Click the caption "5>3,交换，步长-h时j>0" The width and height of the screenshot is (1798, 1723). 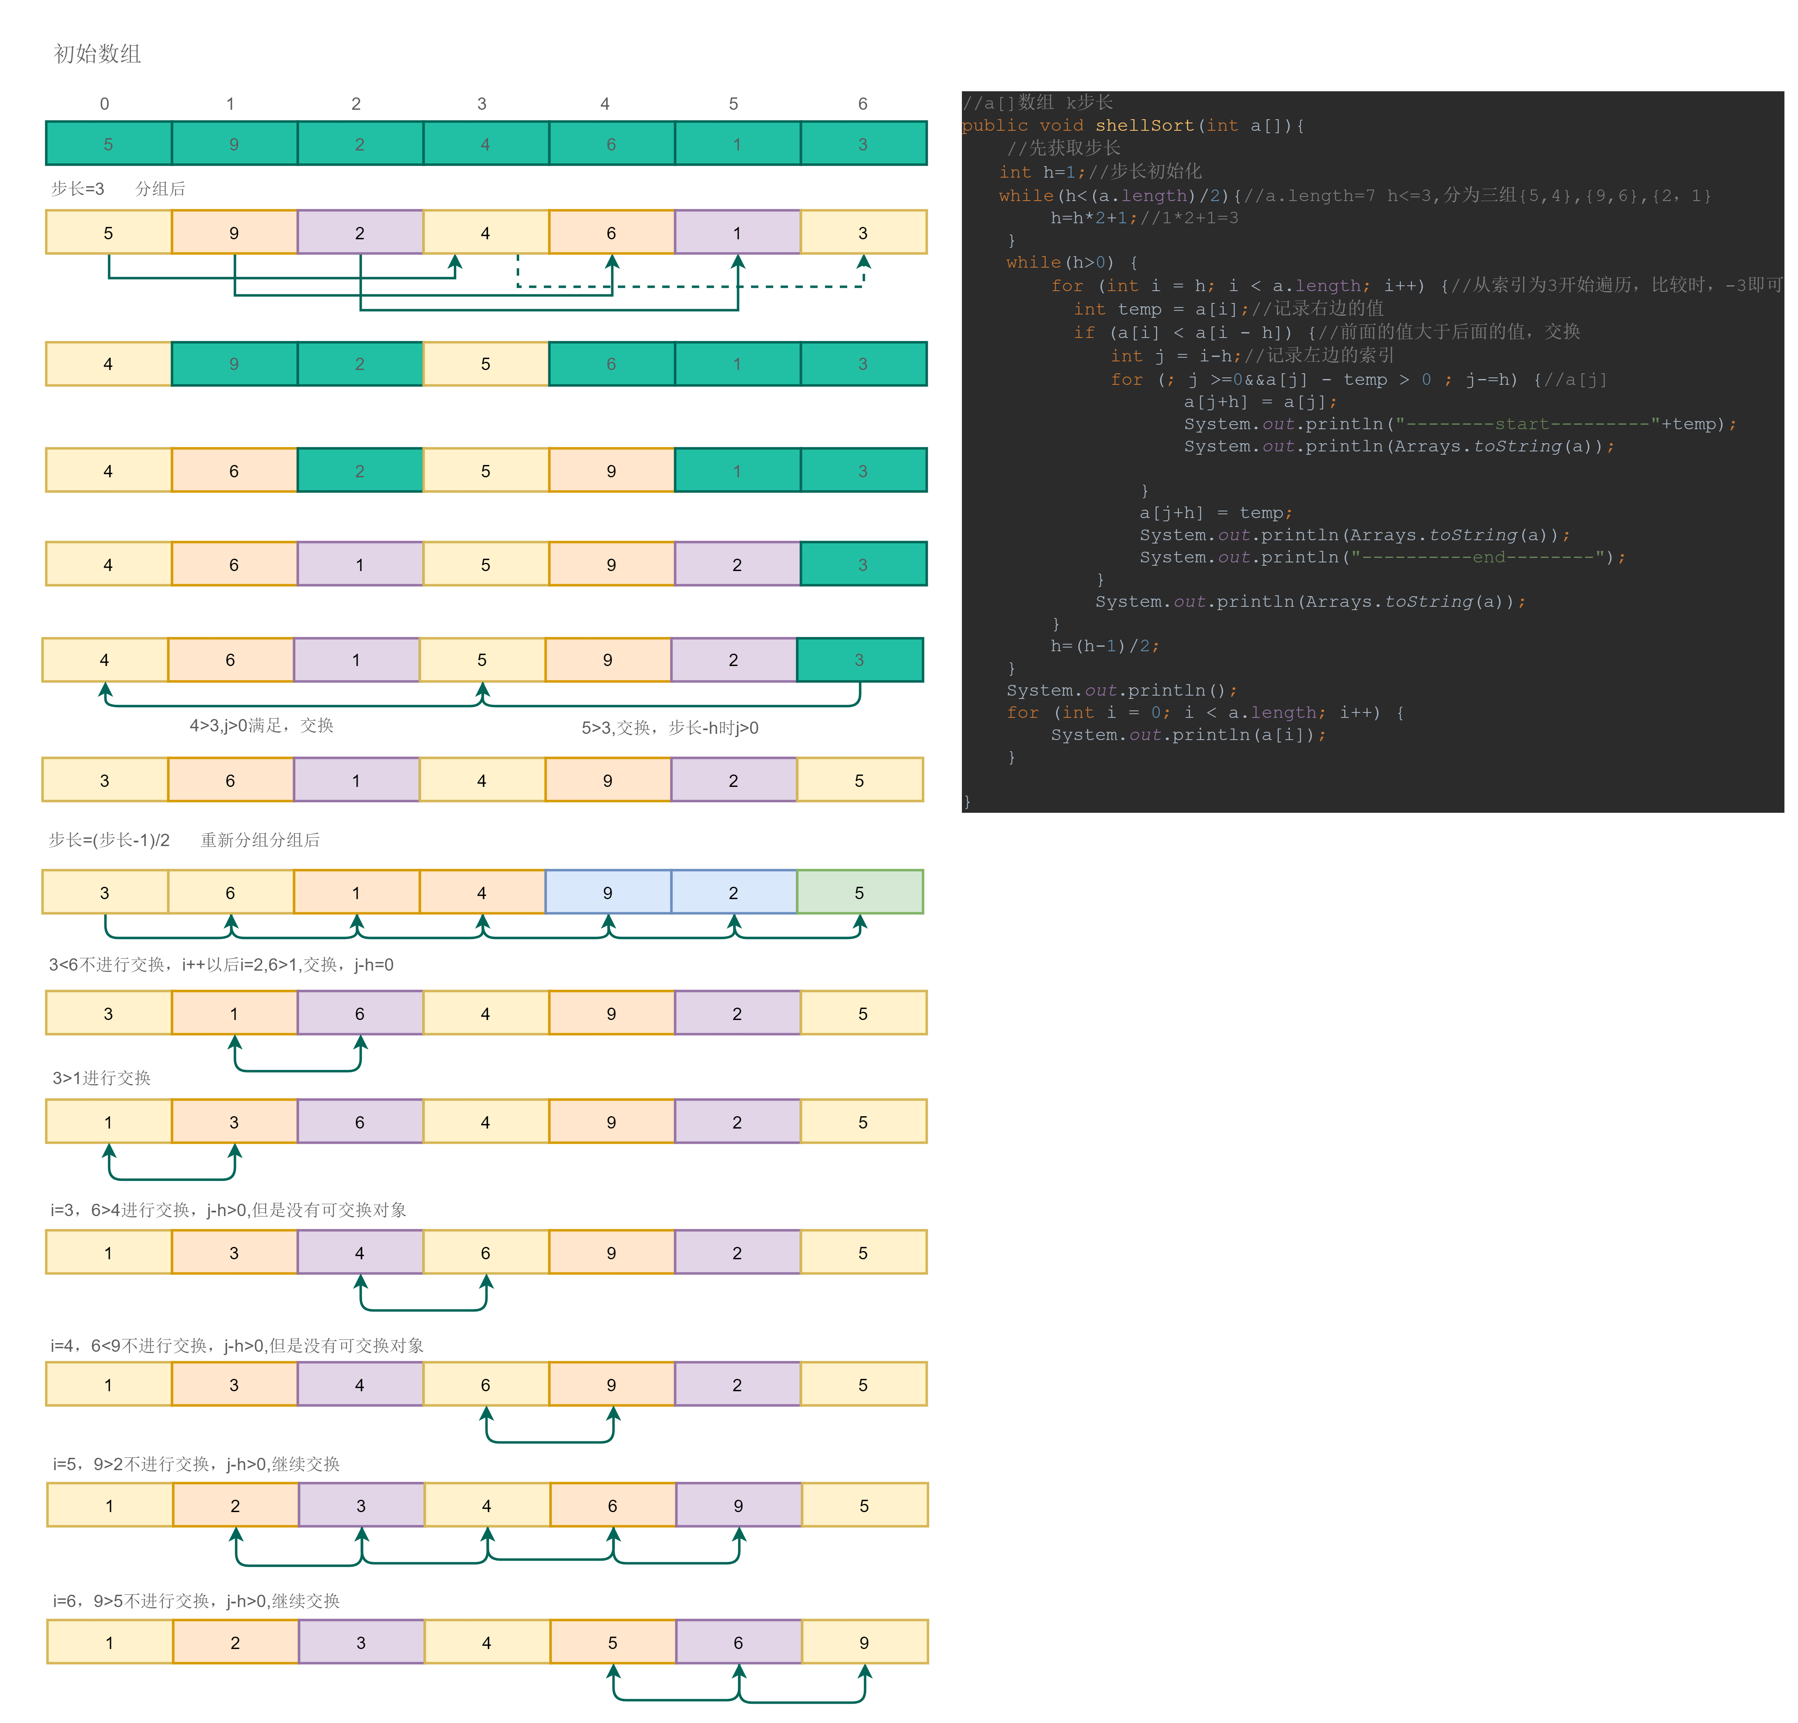(670, 729)
